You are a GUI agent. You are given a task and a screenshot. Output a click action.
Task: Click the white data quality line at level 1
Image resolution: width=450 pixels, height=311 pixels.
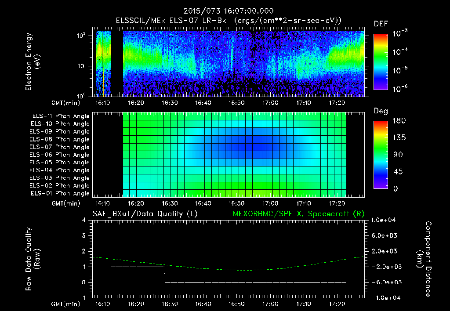[x=138, y=267]
